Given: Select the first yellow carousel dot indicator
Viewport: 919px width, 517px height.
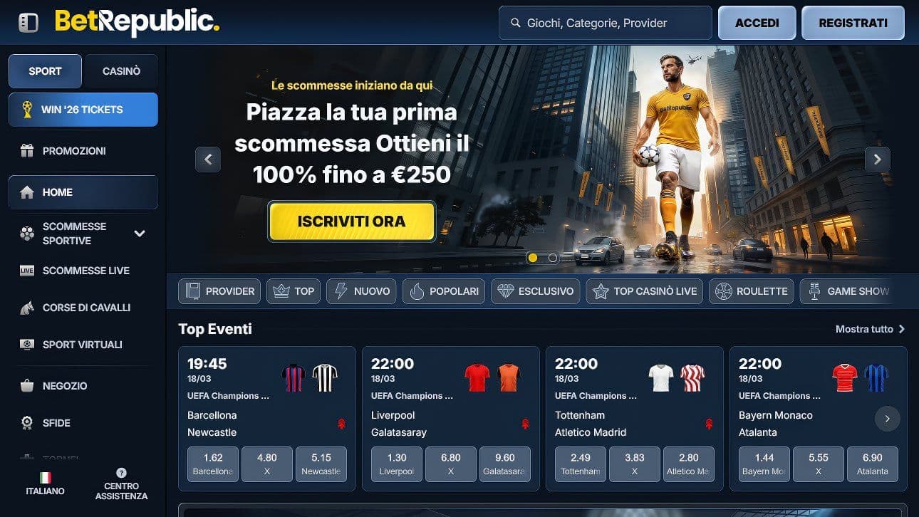Looking at the screenshot, I should coord(532,258).
